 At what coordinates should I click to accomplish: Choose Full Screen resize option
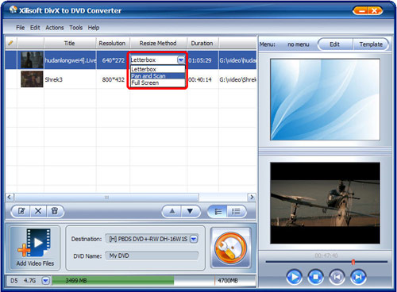[158, 83]
